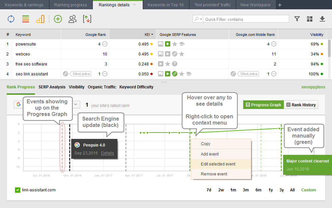The height and width of the screenshot is (208, 332).
Task: Click the graduation cap icon in powersuite row
Action: pyautogui.click(x=182, y=44)
